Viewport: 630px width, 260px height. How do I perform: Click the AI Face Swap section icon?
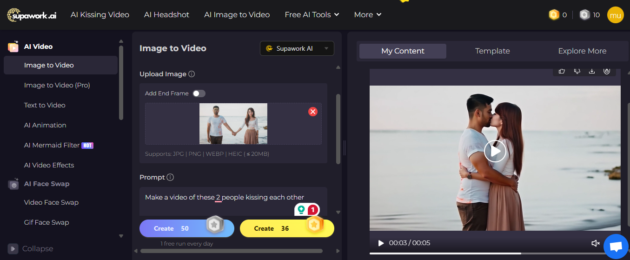click(x=13, y=184)
